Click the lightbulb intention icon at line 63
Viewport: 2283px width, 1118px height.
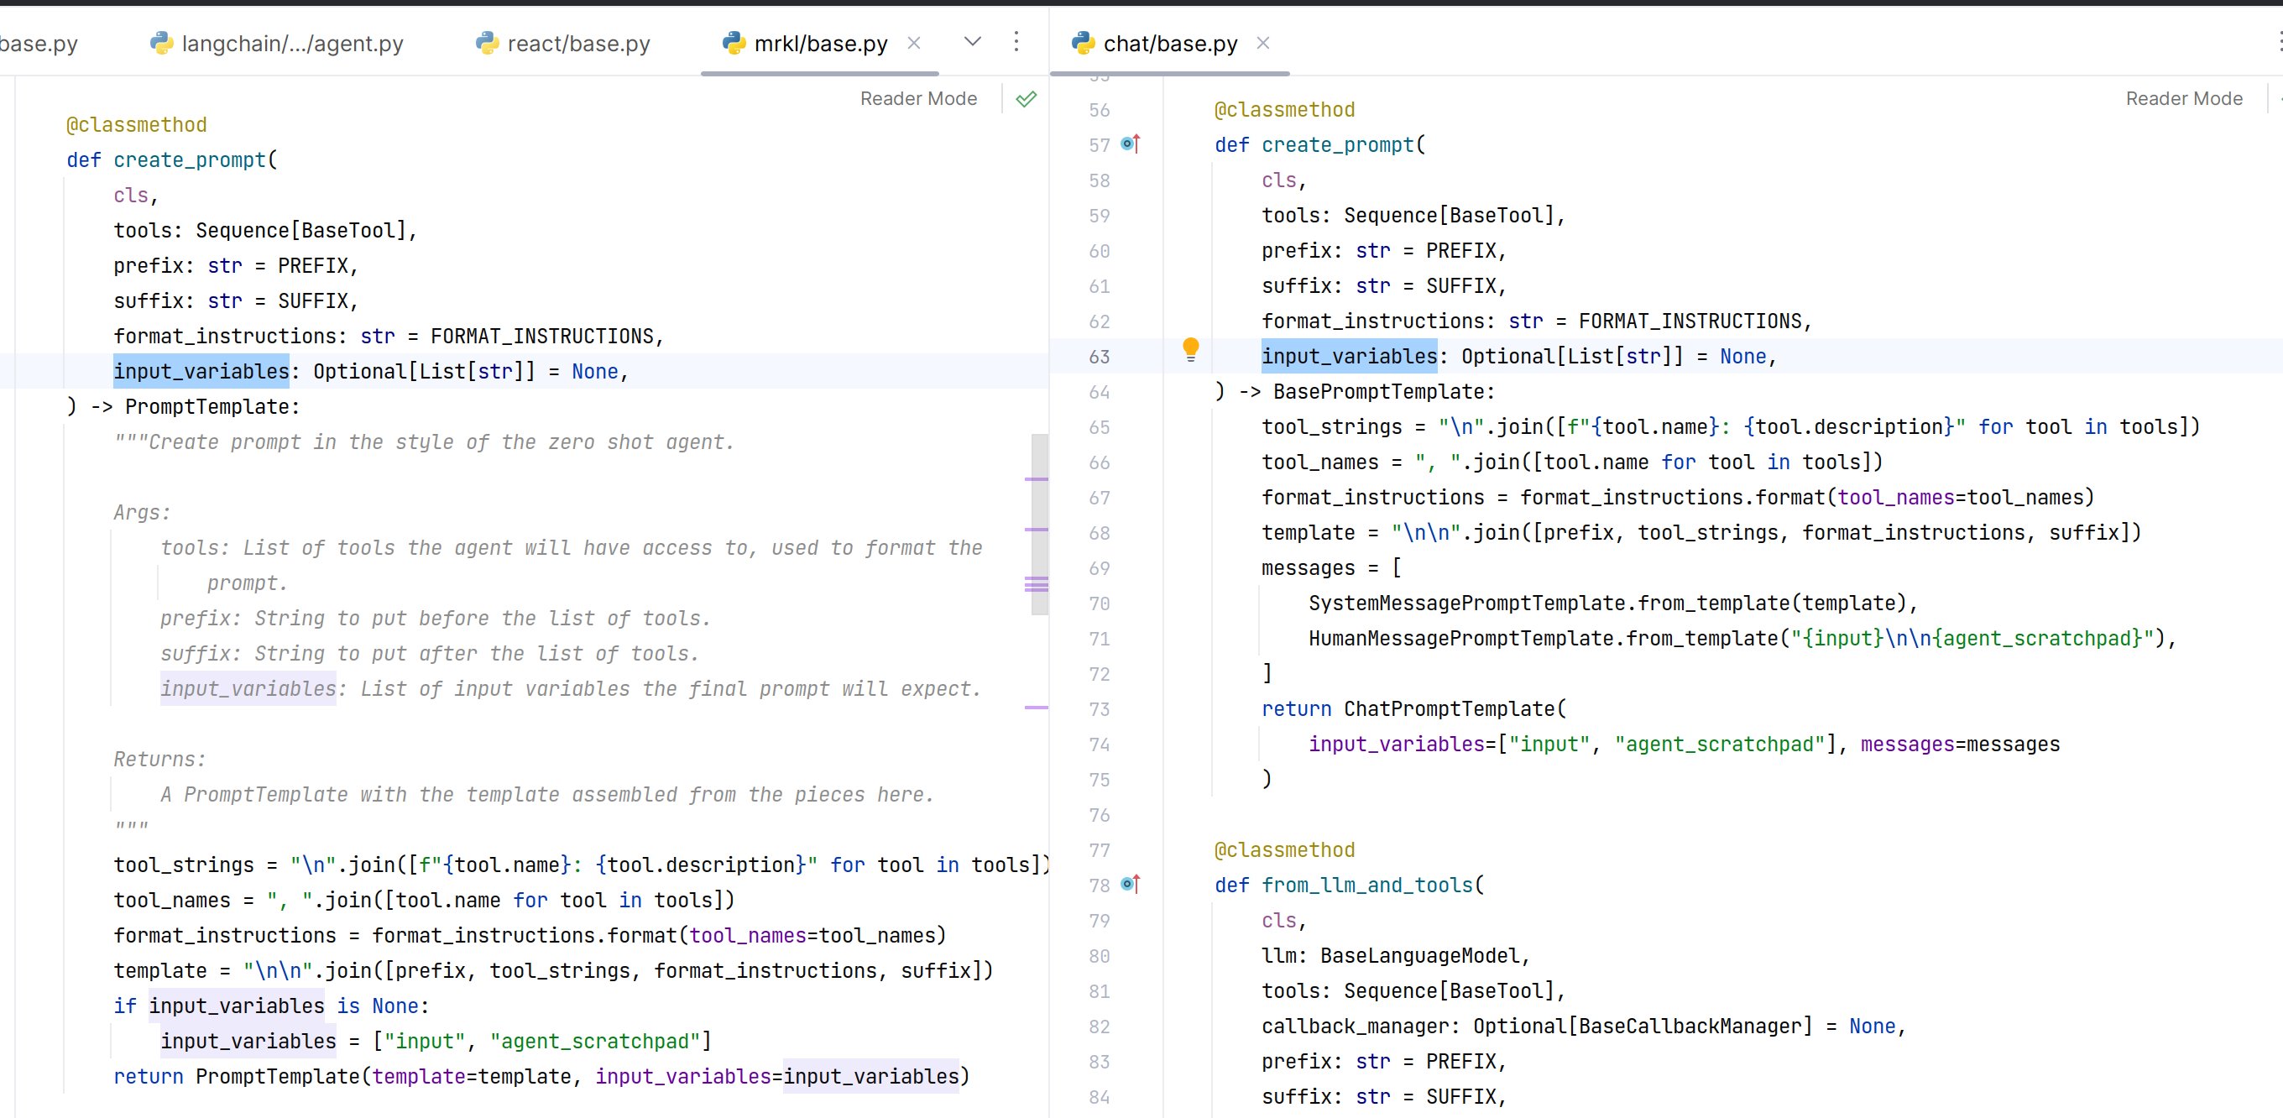tap(1191, 351)
